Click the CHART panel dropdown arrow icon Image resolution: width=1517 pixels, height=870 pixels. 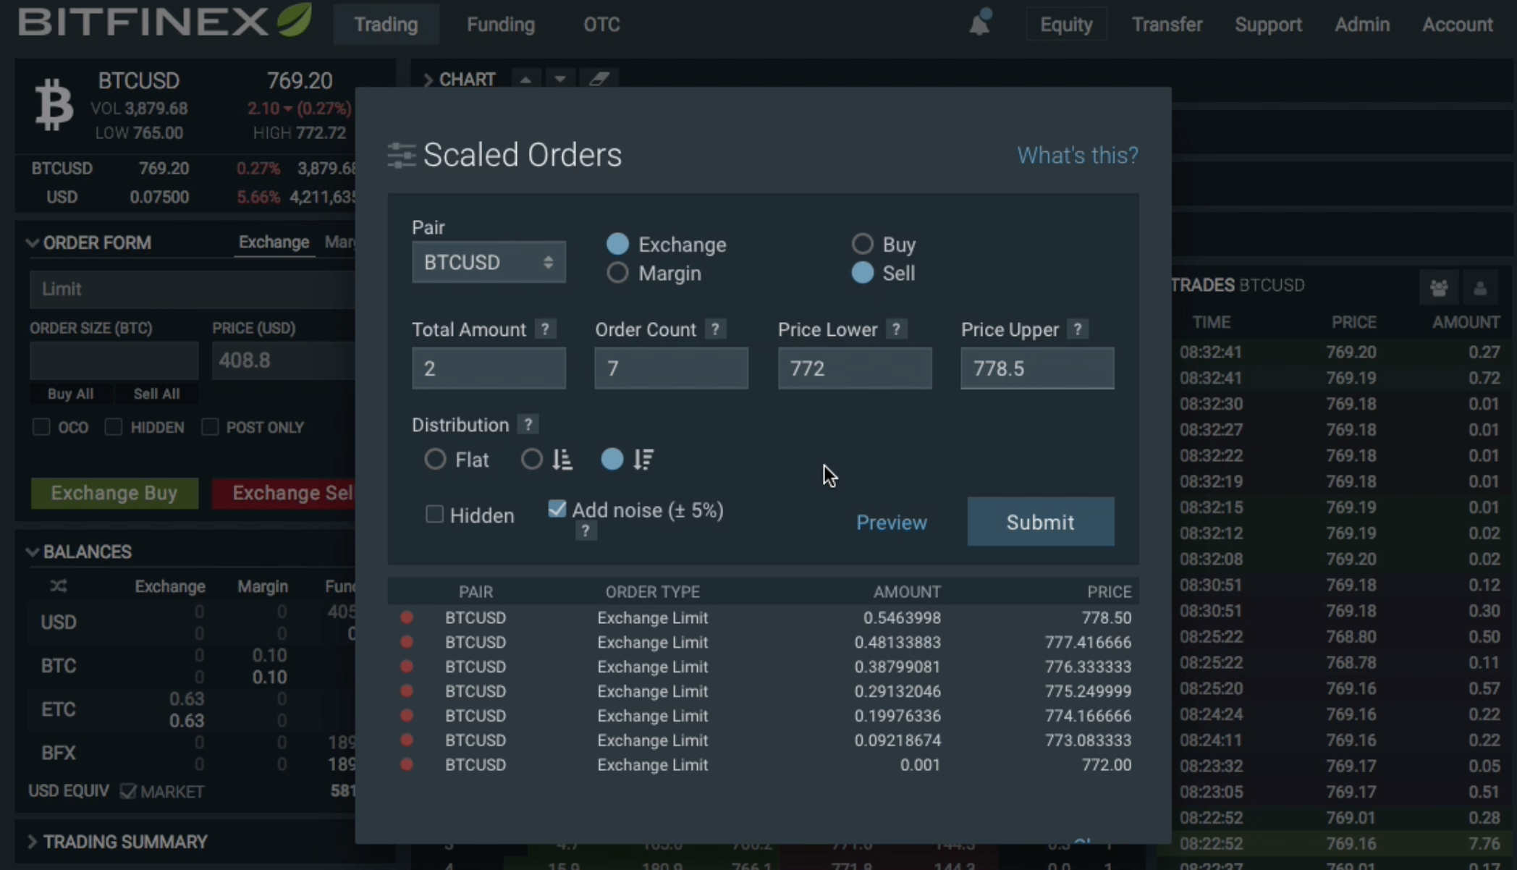[560, 78]
